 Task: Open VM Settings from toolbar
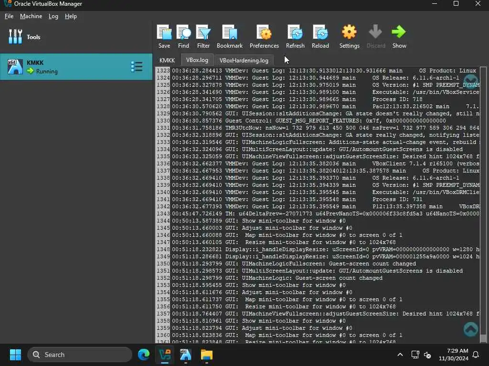click(349, 36)
